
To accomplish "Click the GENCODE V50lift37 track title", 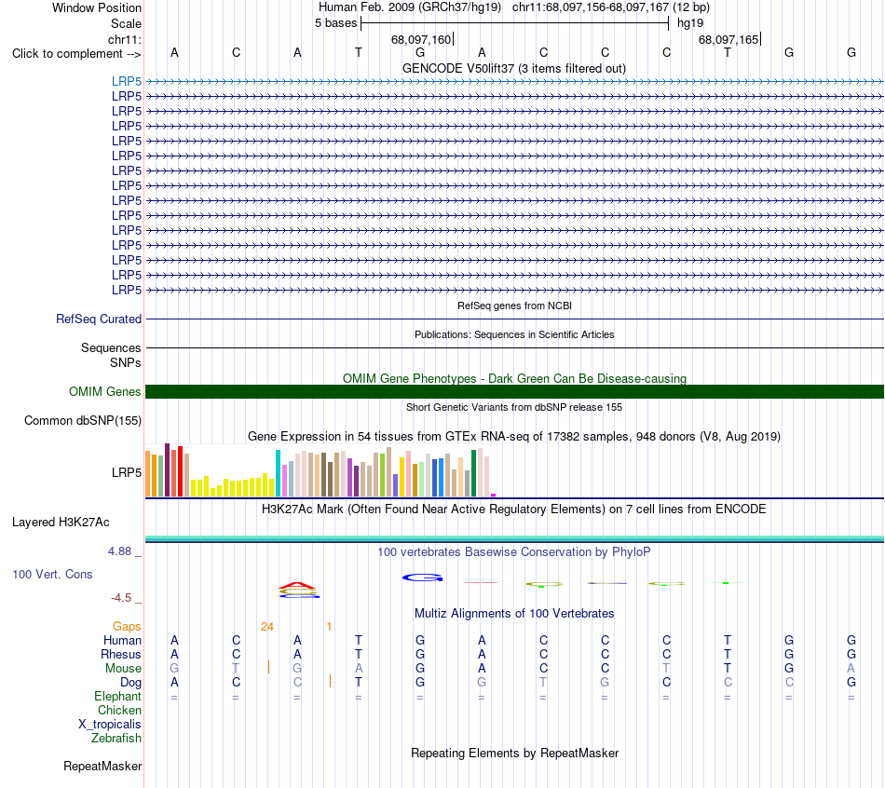I will point(514,68).
